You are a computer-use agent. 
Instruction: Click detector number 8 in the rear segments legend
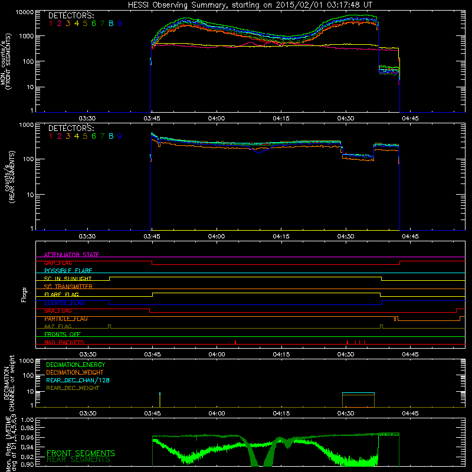[111, 136]
